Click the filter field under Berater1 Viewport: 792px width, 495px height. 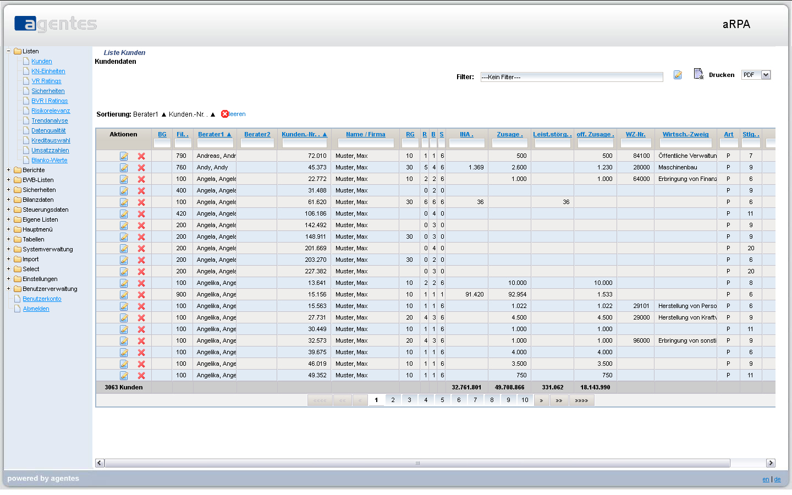(x=215, y=143)
